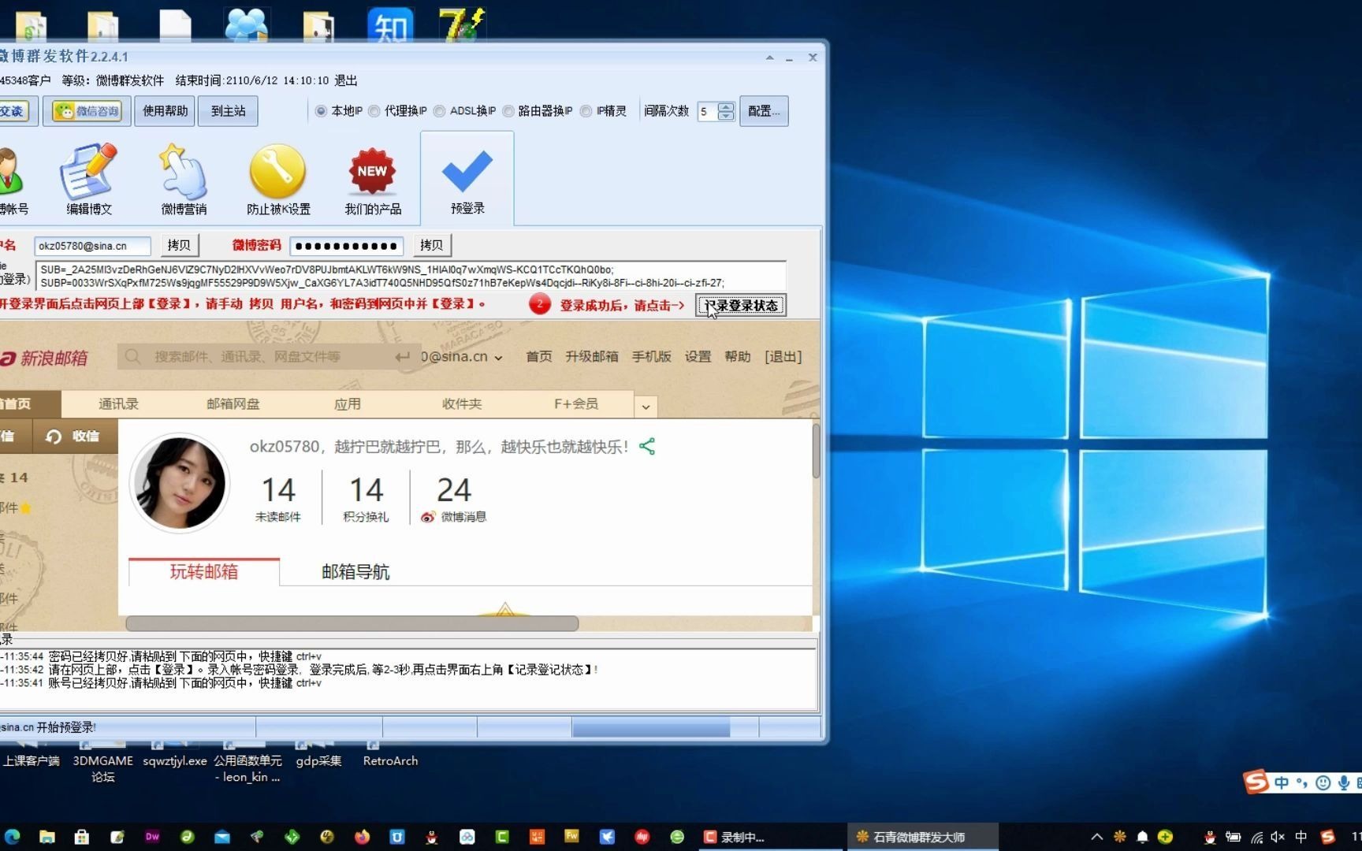
Task: Switch to the 邮箱网盘 tab
Action: tap(233, 403)
